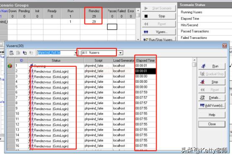
Task: Click Run/Stop Vusers button
Action: point(159,40)
